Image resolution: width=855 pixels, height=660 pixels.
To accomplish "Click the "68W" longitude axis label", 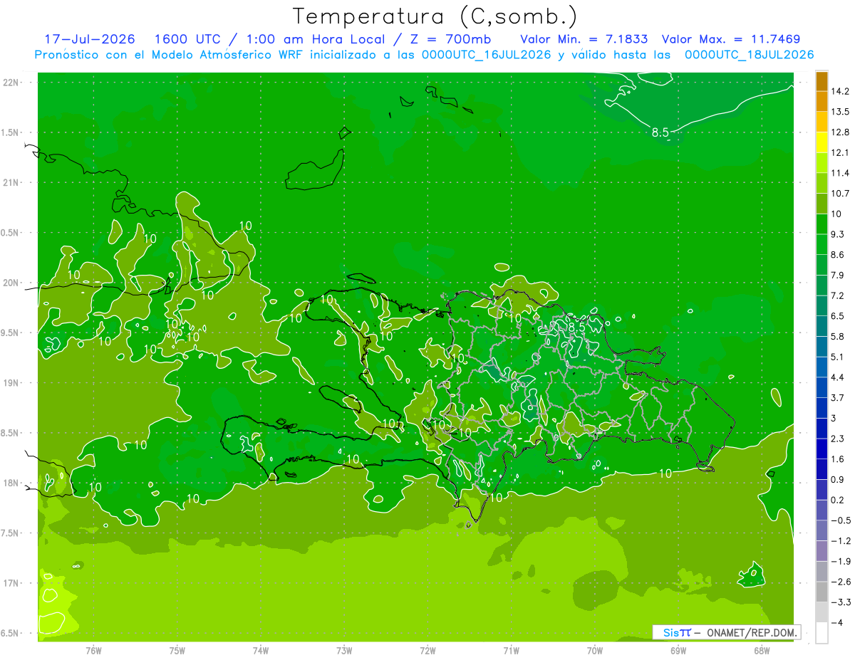I will click(762, 651).
